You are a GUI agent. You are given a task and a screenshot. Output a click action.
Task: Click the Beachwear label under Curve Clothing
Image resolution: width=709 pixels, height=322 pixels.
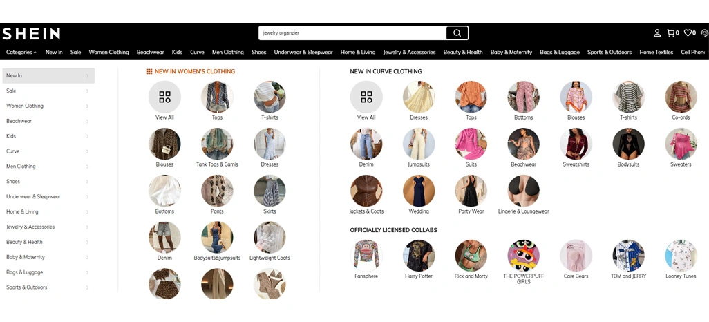tap(524, 164)
